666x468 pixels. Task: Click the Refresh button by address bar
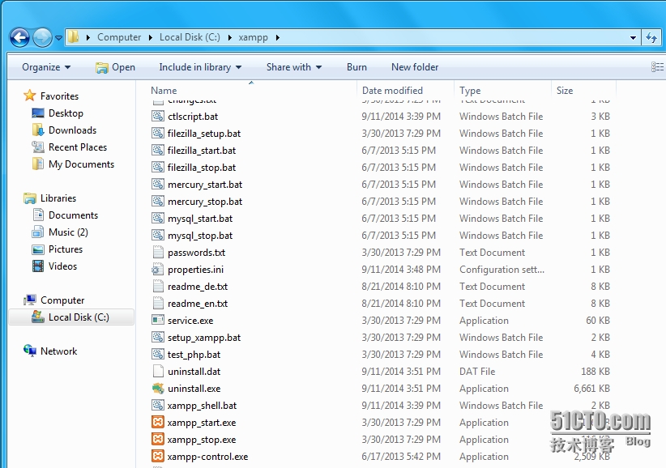(651, 38)
